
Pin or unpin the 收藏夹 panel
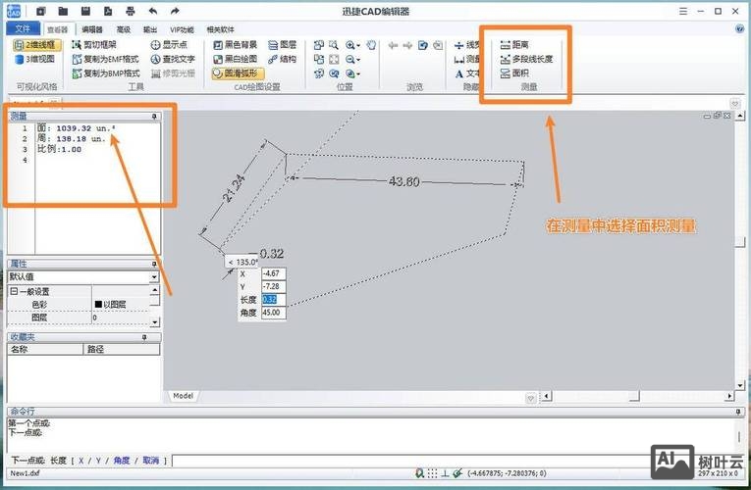[x=144, y=337]
